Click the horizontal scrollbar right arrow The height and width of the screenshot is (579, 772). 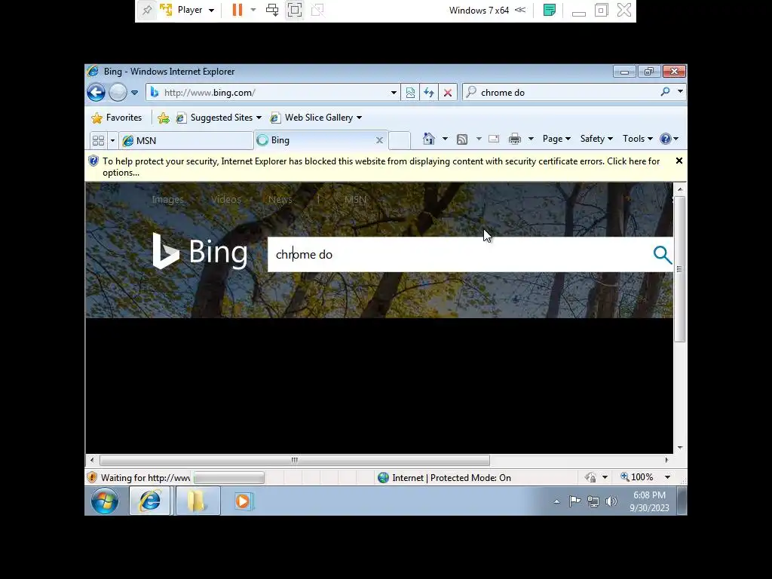pyautogui.click(x=666, y=460)
